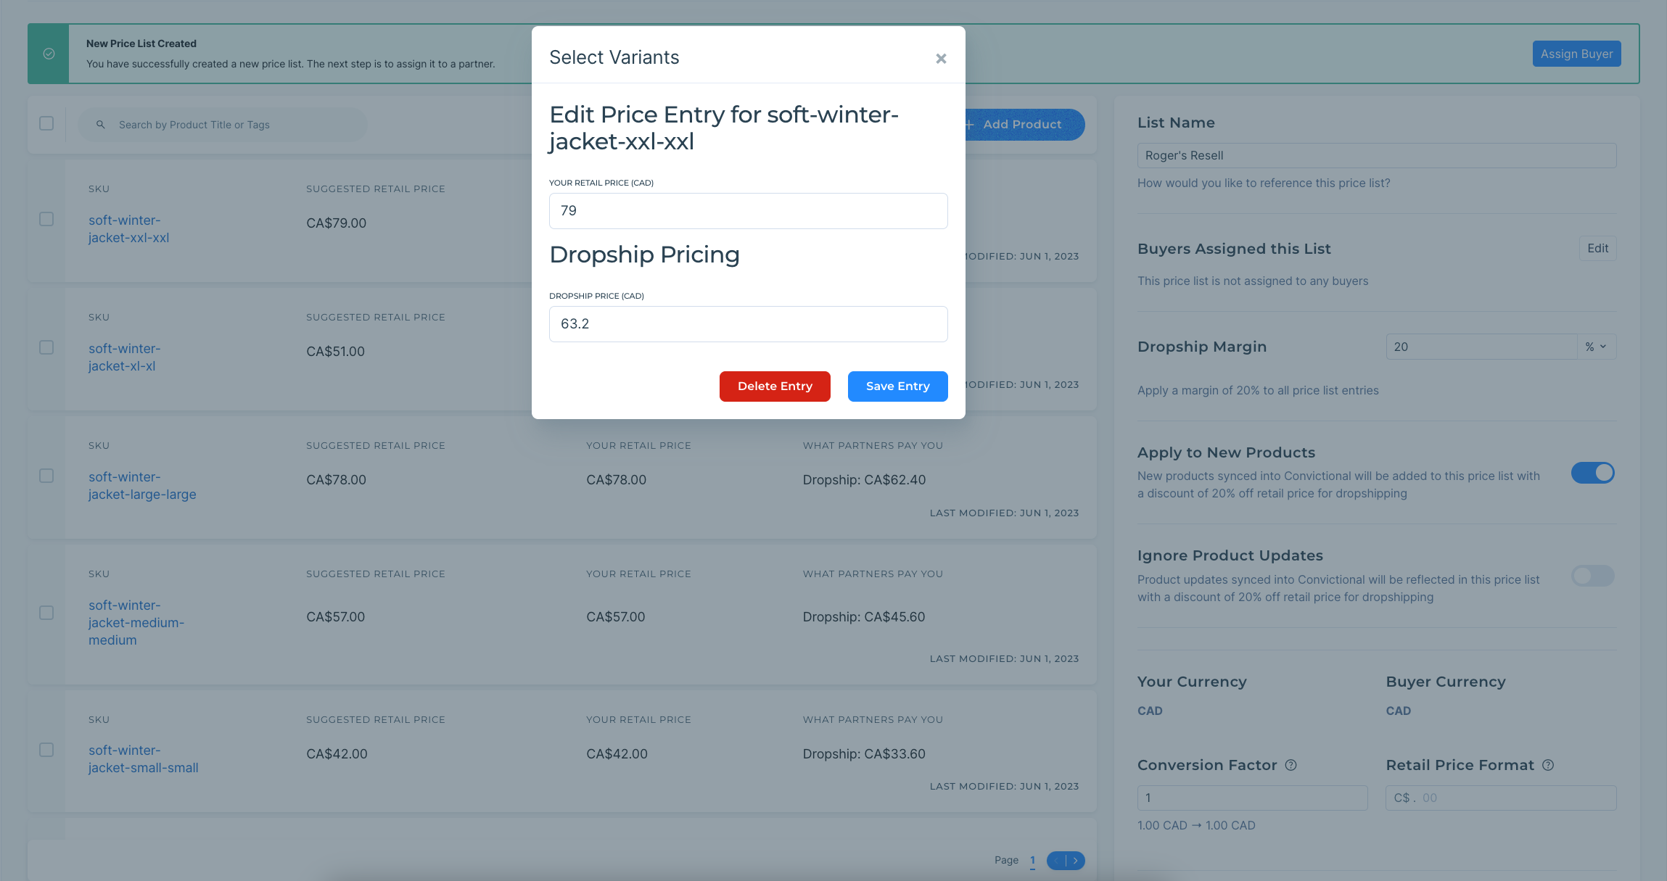The image size is (1667, 881).
Task: Close the Select Variants dialog
Action: (941, 59)
